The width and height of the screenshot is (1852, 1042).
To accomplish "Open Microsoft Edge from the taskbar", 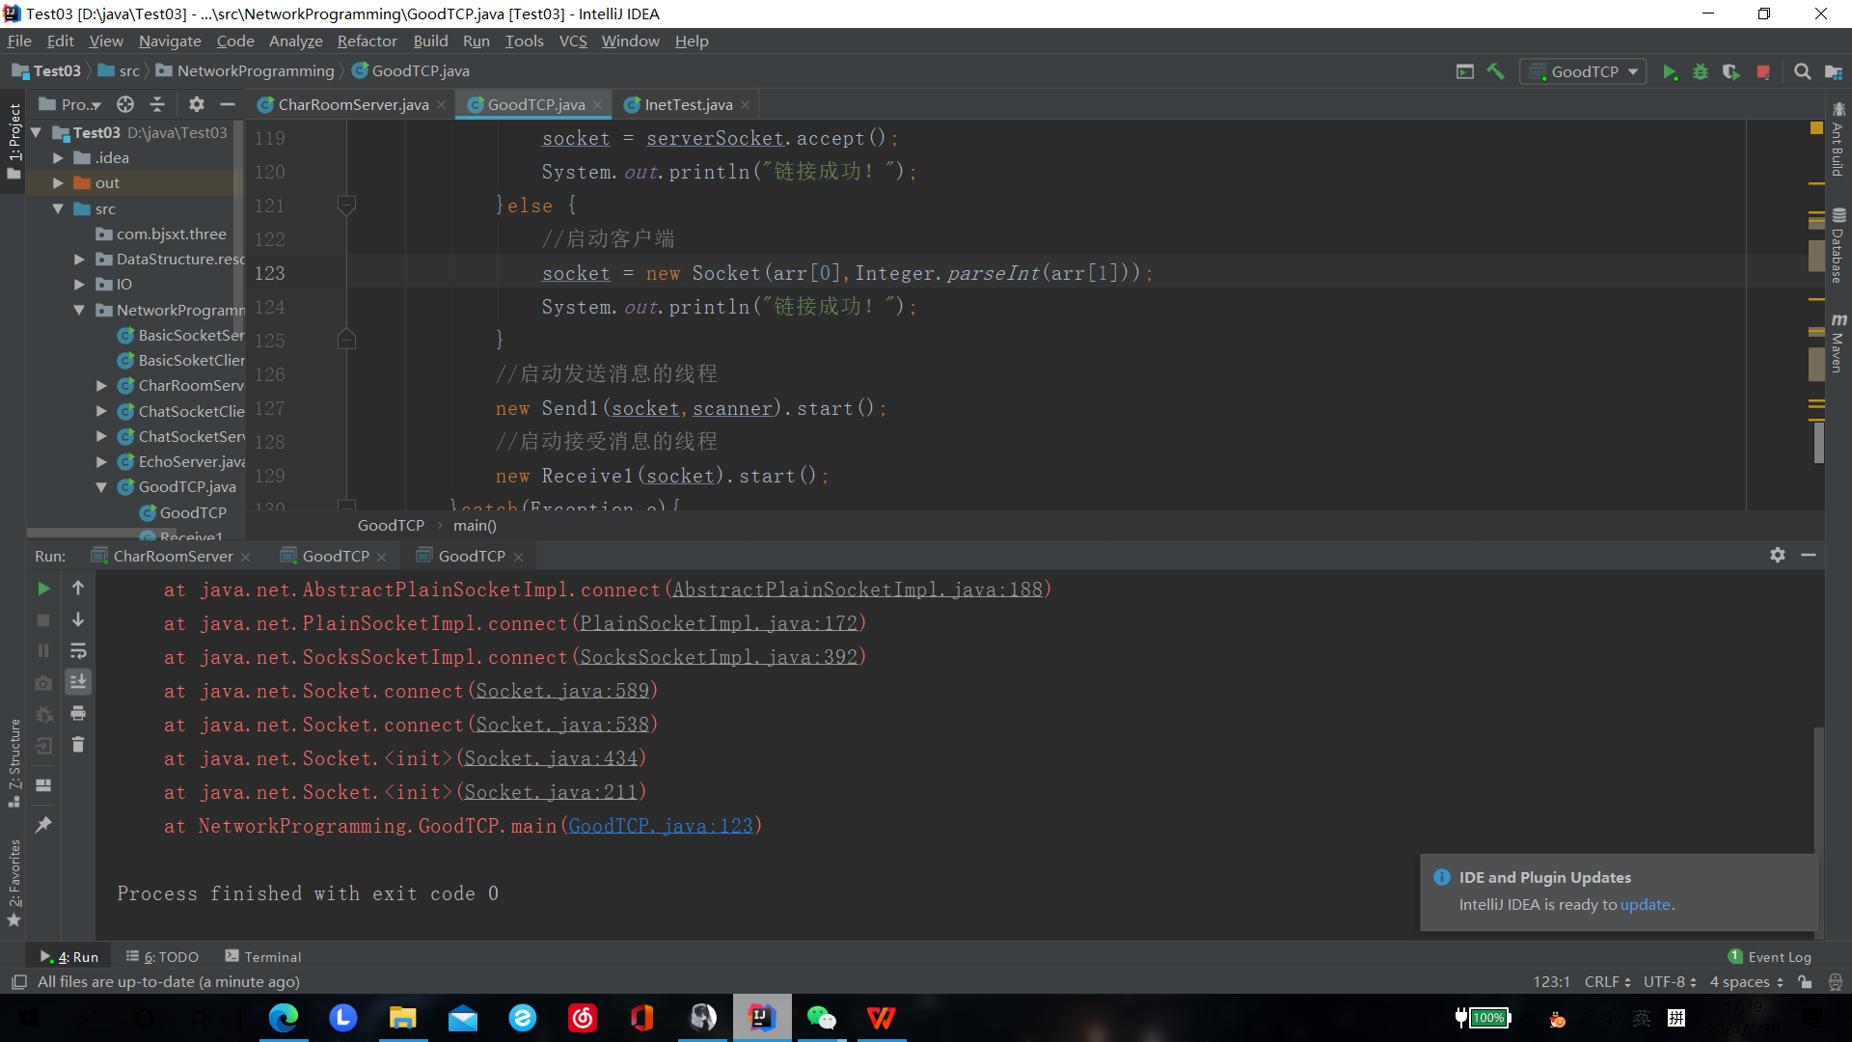I will coord(284,1018).
